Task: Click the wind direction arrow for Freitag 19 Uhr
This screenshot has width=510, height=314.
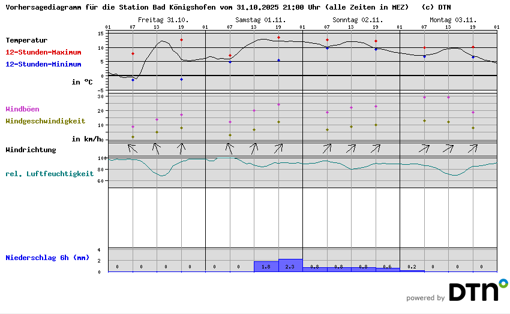Action: [x=182, y=148]
